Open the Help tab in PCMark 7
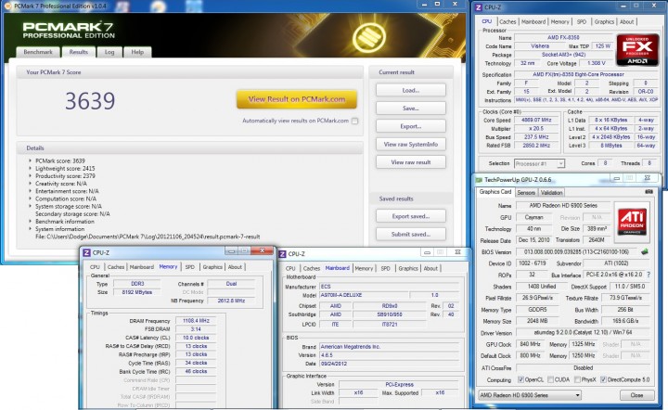Image resolution: width=668 pixels, height=410 pixels. click(137, 52)
